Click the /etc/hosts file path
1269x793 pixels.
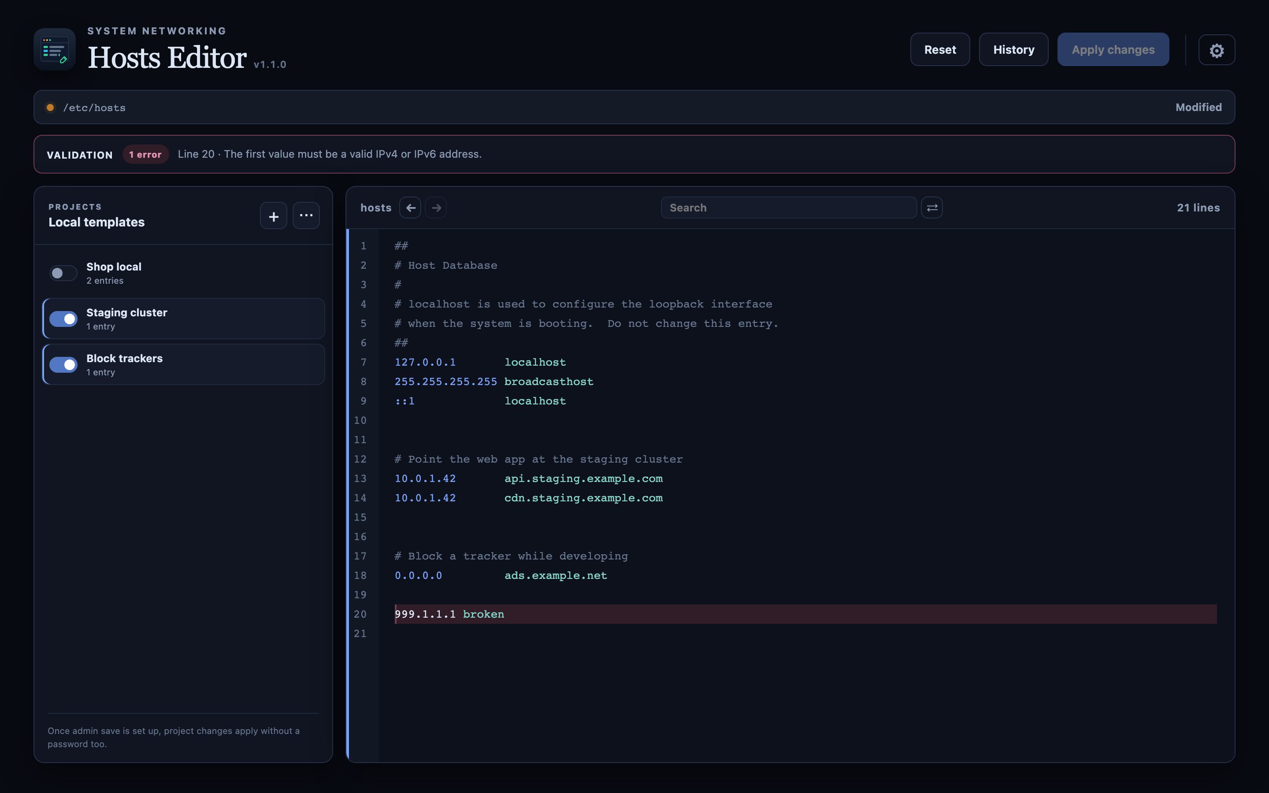coord(94,107)
